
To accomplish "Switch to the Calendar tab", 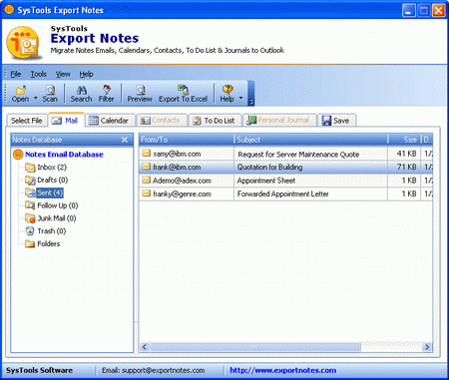I will [110, 121].
